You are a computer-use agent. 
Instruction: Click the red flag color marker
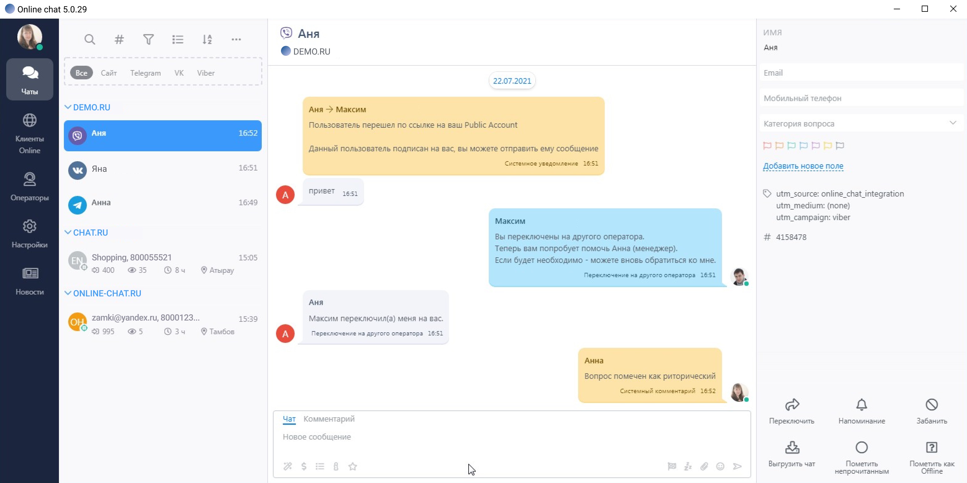point(767,146)
